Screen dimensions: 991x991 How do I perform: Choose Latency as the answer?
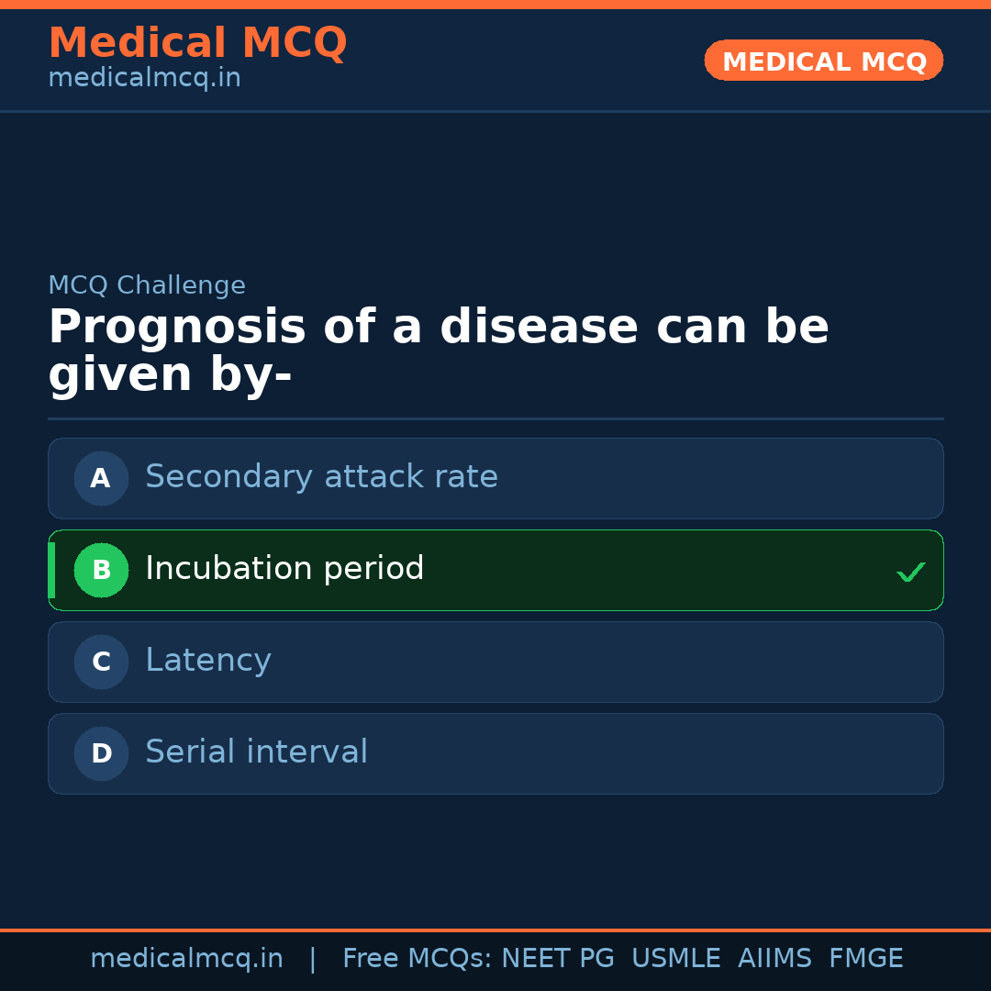208,661
